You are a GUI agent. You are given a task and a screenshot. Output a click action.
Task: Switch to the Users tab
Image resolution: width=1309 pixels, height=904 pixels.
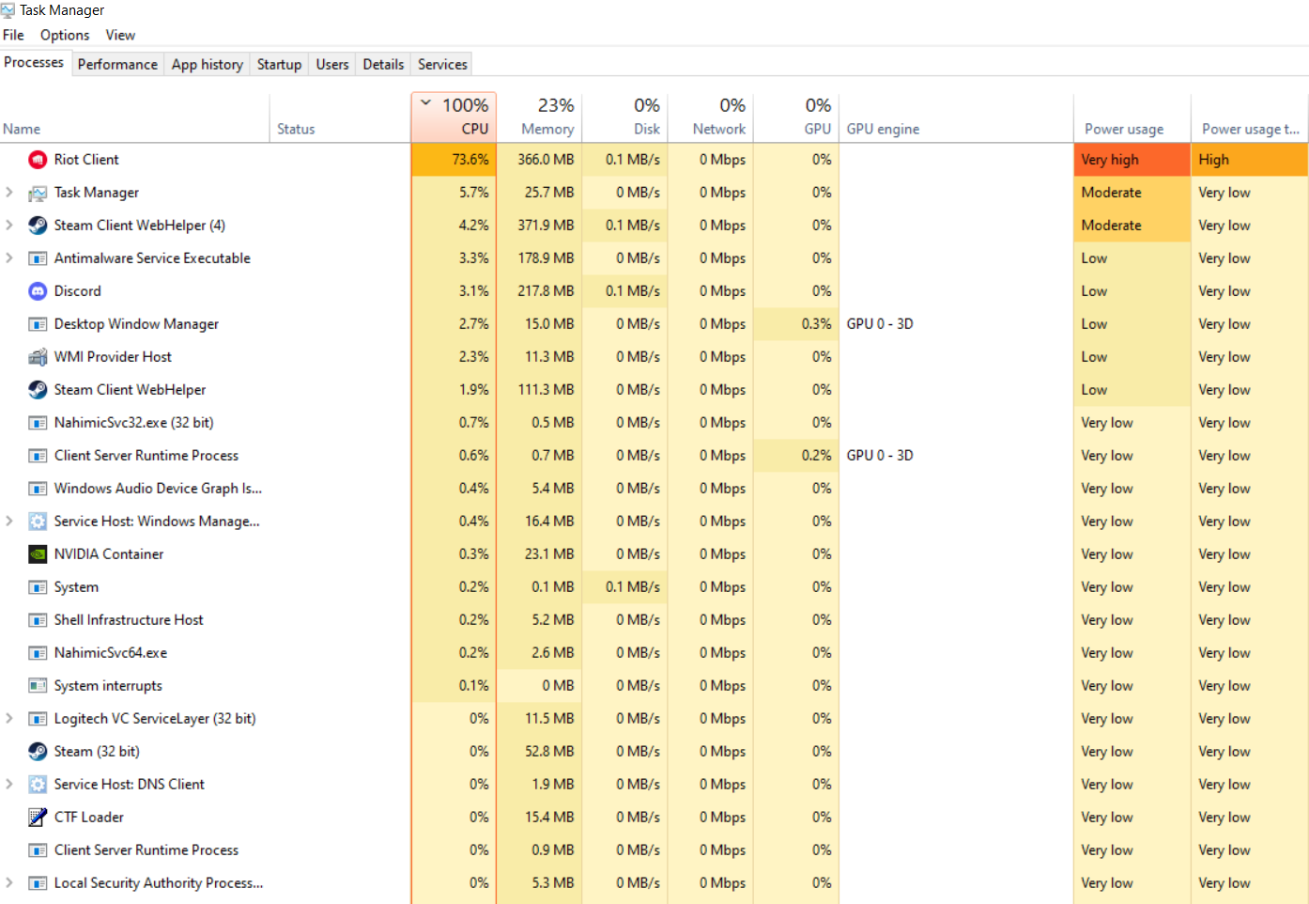pyautogui.click(x=332, y=65)
